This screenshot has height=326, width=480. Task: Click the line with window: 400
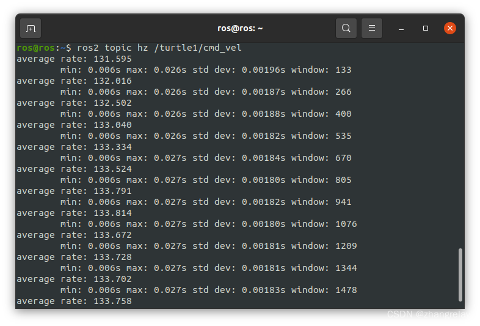206,114
